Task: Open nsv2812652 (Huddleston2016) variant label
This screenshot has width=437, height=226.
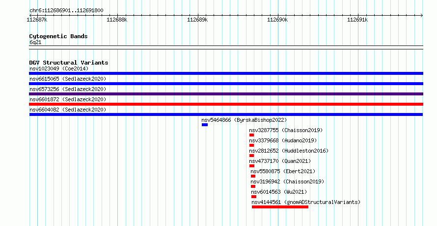Action: [x=289, y=151]
